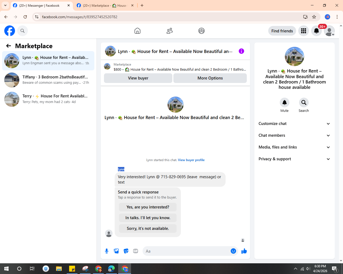Open conversation information purple icon

tap(241, 51)
